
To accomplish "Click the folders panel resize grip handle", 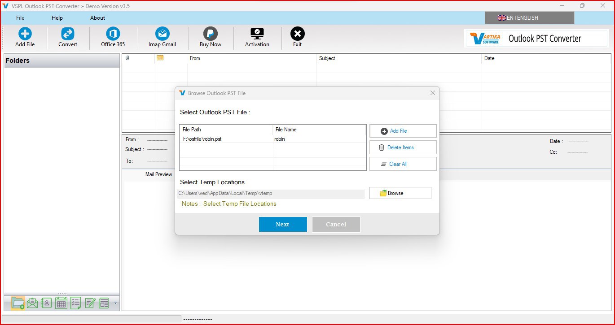I will point(62,294).
